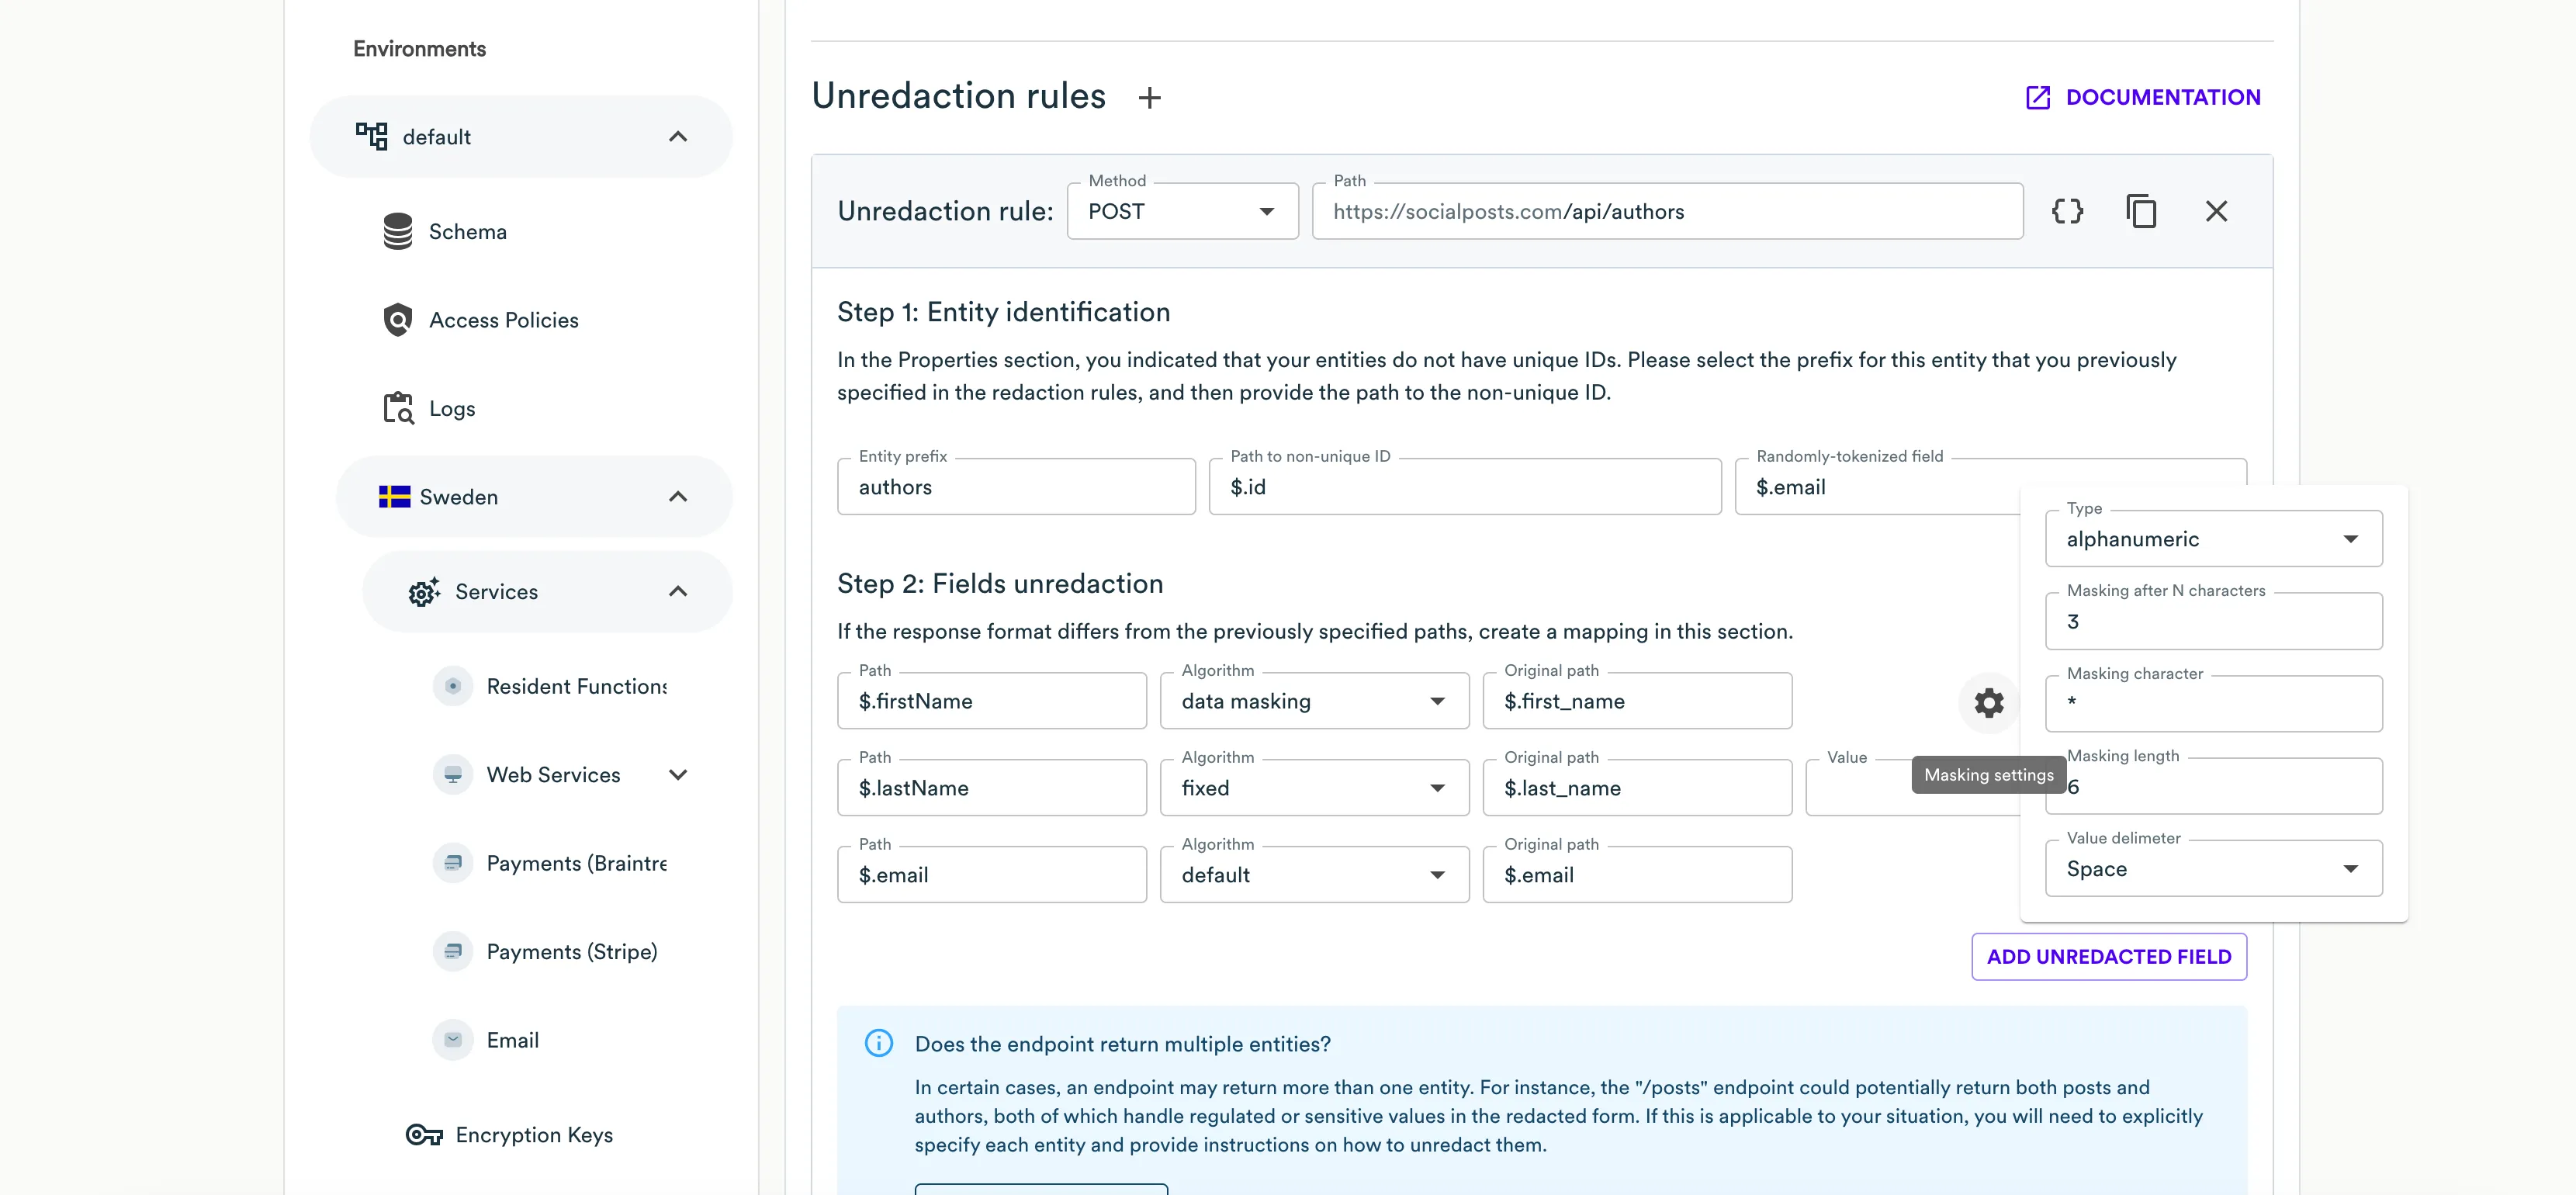The width and height of the screenshot is (2576, 1195).
Task: Open Access Policies from sidebar
Action: tap(503, 320)
